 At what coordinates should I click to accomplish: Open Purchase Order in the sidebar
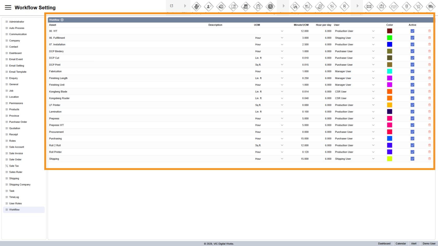coord(24,122)
